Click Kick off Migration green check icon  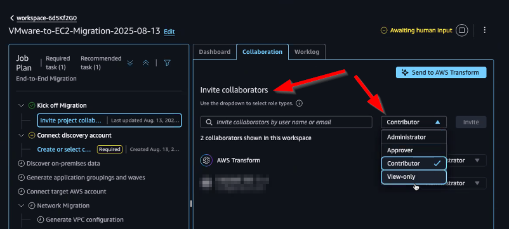[x=32, y=105]
